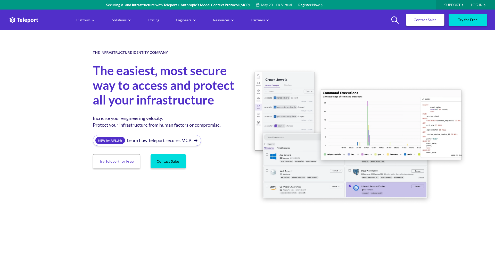Expand Engineers navigation menu
The height and width of the screenshot is (278, 495).
186,20
